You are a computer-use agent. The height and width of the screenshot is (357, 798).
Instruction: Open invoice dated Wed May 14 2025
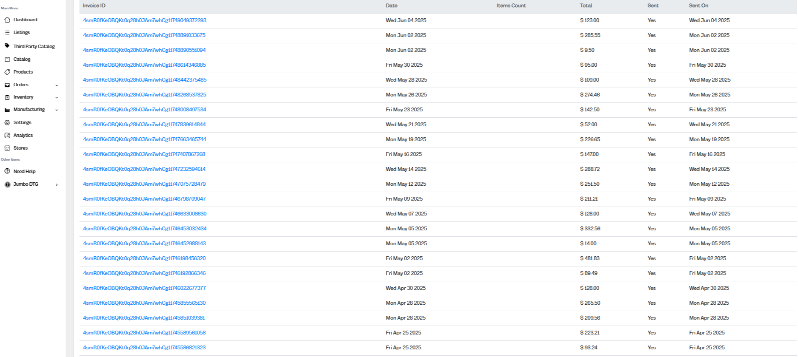144,169
